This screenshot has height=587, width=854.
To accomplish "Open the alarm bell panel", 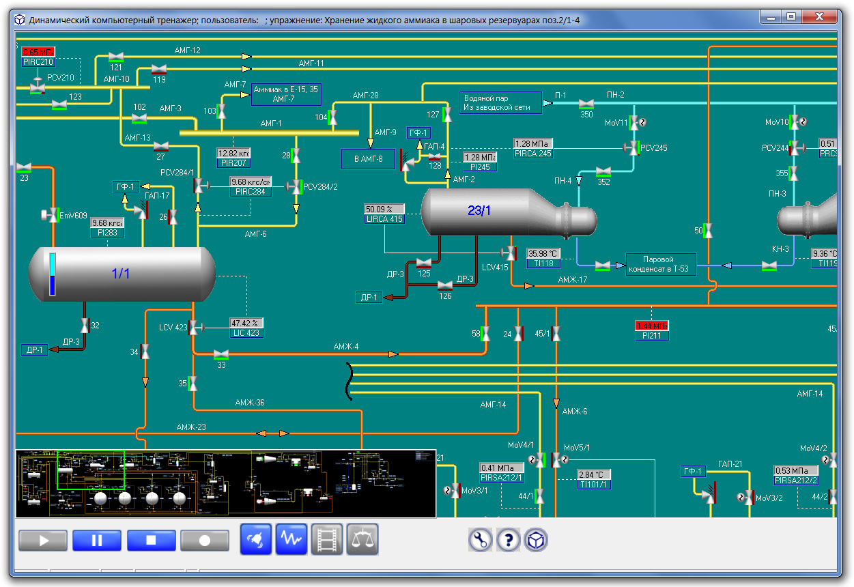I will (256, 540).
